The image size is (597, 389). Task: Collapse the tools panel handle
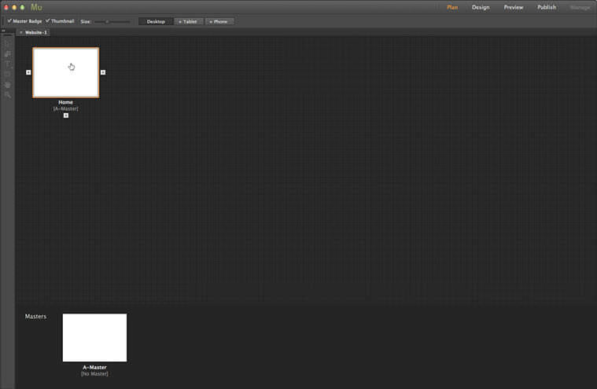click(x=3, y=31)
